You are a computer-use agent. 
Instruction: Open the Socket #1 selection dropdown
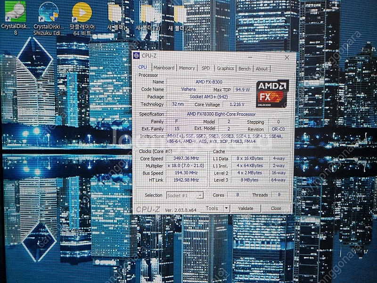click(x=185, y=195)
